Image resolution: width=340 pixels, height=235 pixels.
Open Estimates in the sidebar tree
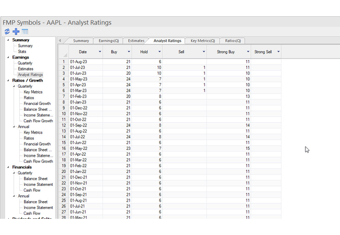tap(26, 69)
